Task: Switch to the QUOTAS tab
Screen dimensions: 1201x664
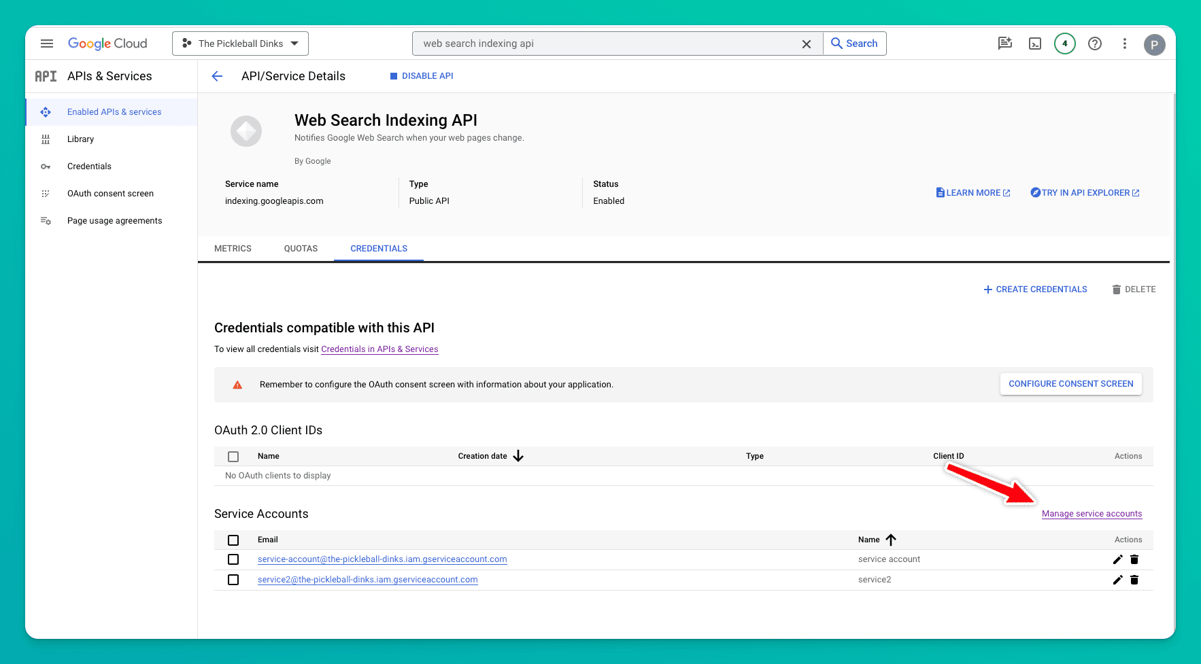Action: (x=301, y=249)
